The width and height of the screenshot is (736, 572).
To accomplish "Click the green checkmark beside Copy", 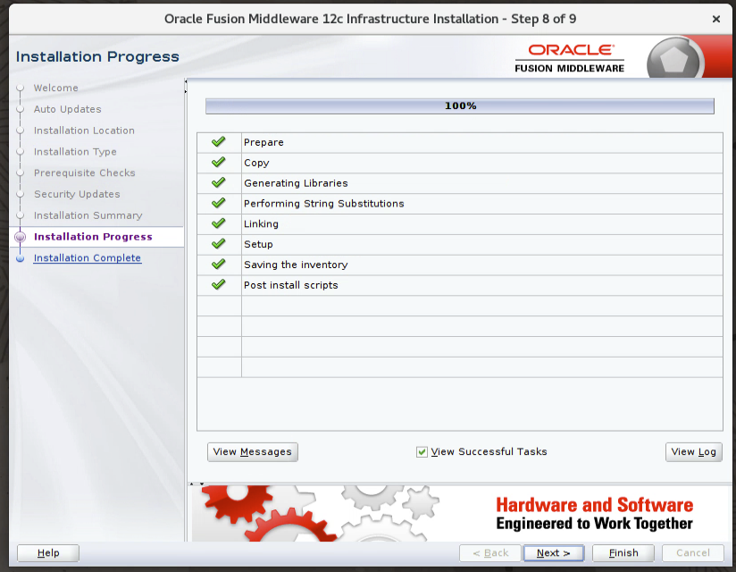I will pos(218,162).
